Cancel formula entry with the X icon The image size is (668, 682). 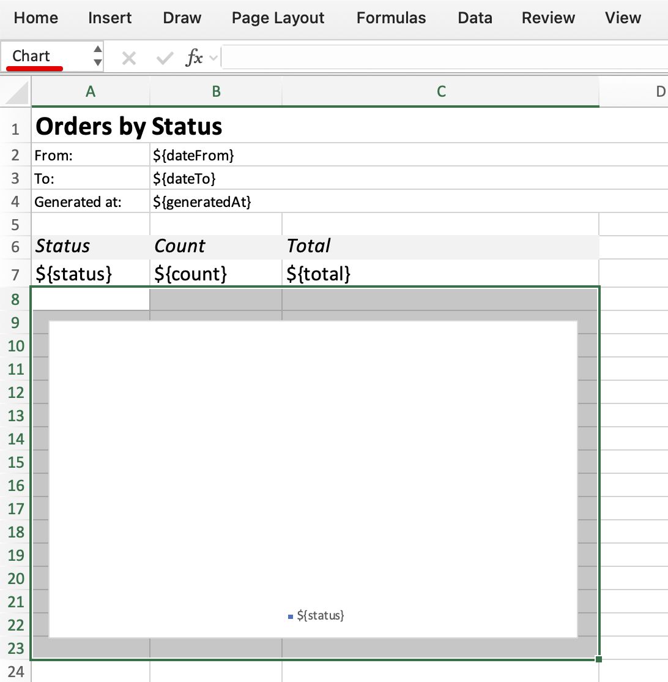pyautogui.click(x=128, y=58)
